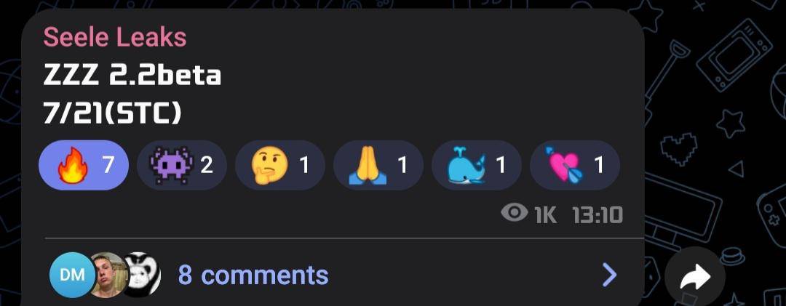Select the ZZZ 2.2beta message text
The image size is (786, 306).
(x=132, y=76)
